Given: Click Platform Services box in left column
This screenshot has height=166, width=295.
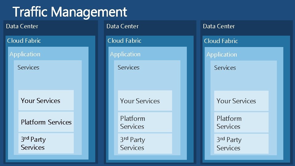Looking at the screenshot, I should pyautogui.click(x=46, y=122).
